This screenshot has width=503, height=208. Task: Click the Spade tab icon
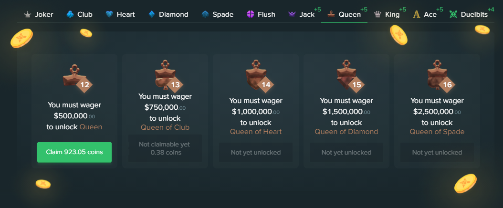205,14
